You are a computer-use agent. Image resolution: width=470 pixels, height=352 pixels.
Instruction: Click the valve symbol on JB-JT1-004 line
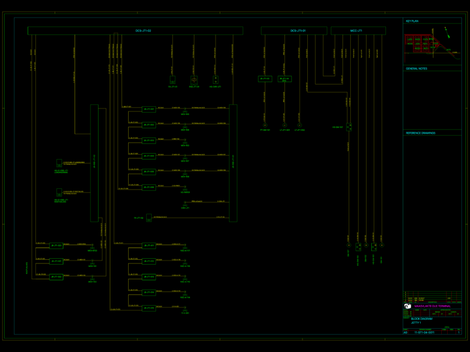coord(185,158)
